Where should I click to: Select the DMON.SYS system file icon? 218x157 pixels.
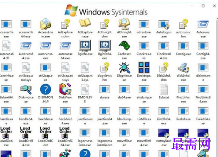(85, 89)
